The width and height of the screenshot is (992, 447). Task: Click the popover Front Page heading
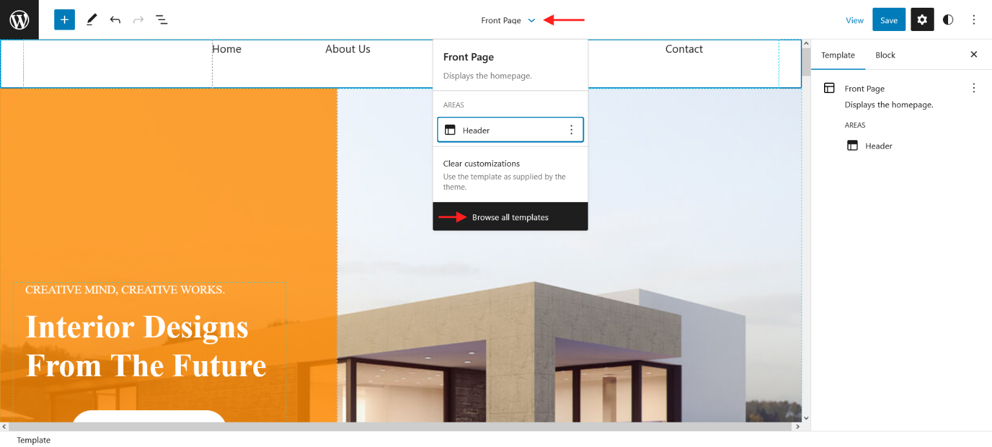[x=468, y=57]
